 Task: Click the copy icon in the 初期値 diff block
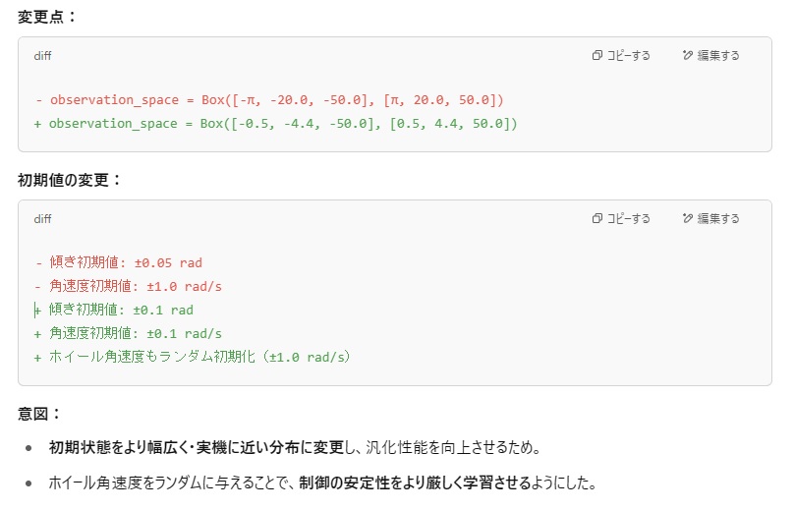[x=597, y=218]
